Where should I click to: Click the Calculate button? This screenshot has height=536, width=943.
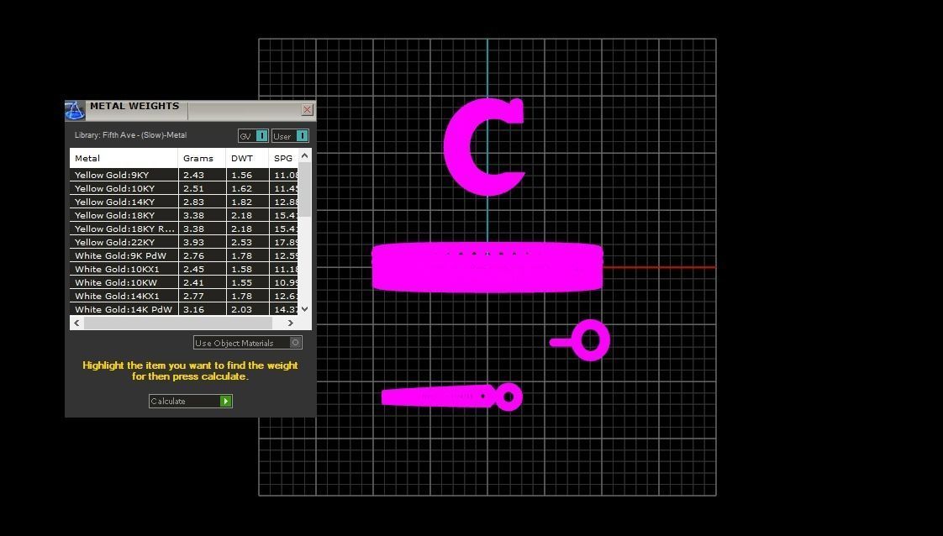(191, 401)
